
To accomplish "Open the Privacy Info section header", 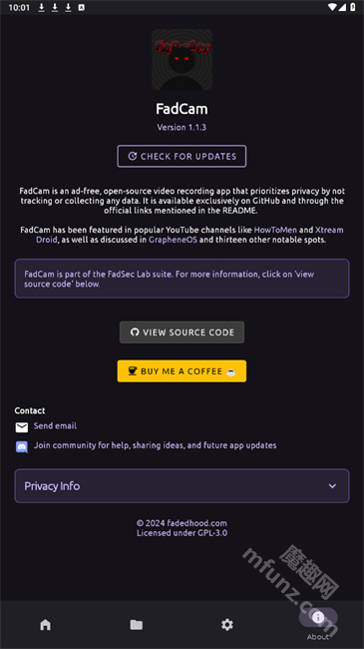I will click(x=182, y=486).
